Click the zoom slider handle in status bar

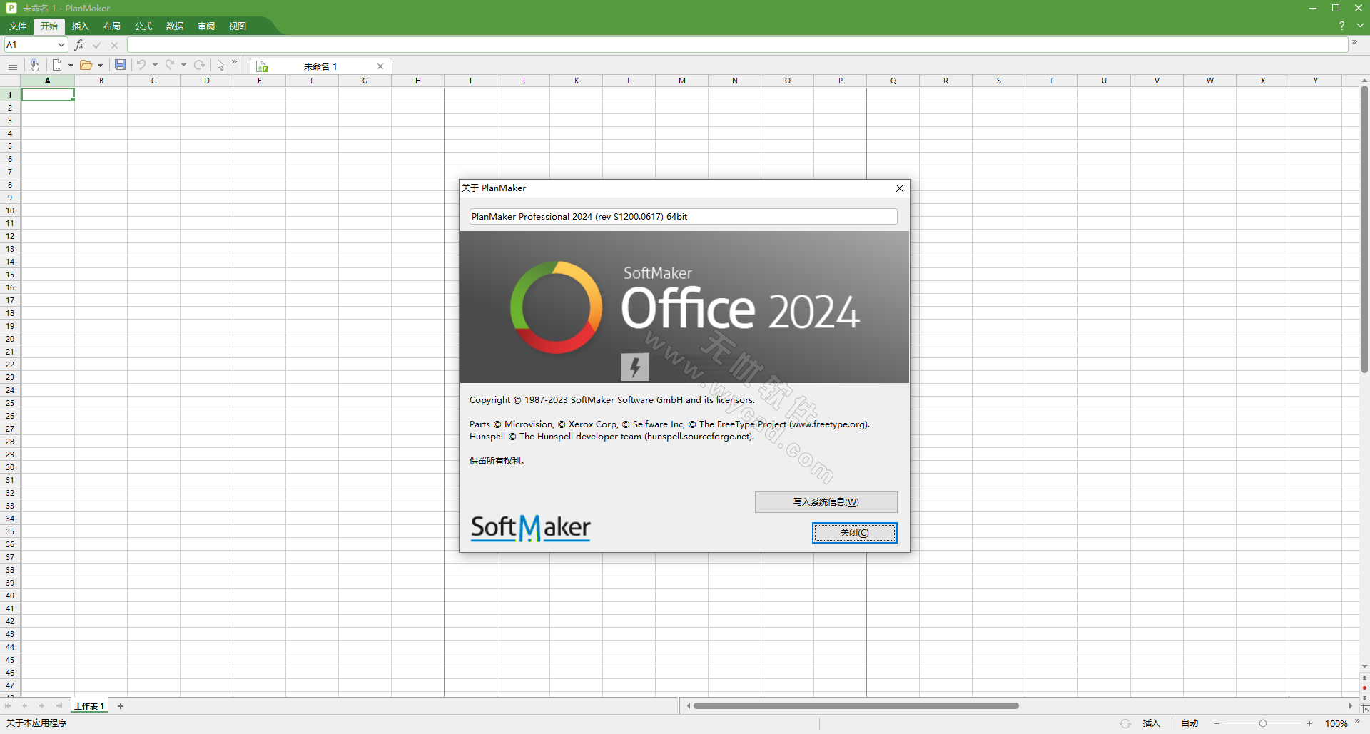(1263, 723)
